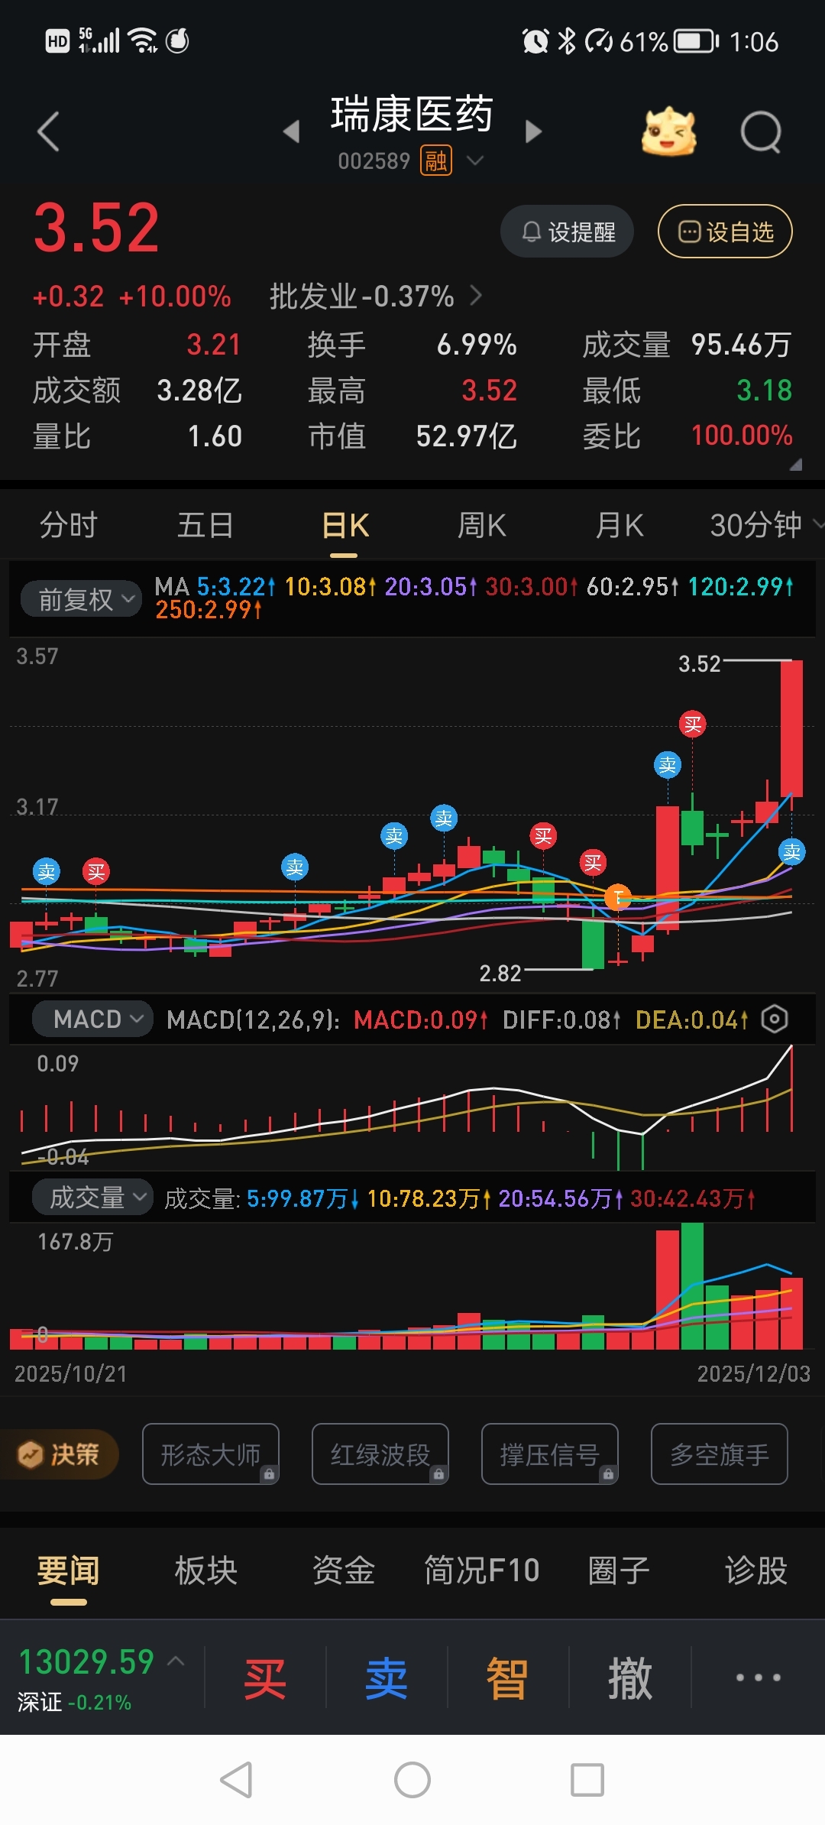The height and width of the screenshot is (1825, 825).
Task: Set a price alert with 设提醒
Action: tap(567, 232)
